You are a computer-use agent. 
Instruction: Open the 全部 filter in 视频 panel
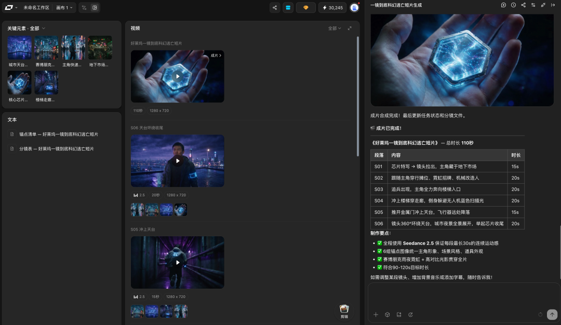coord(335,28)
